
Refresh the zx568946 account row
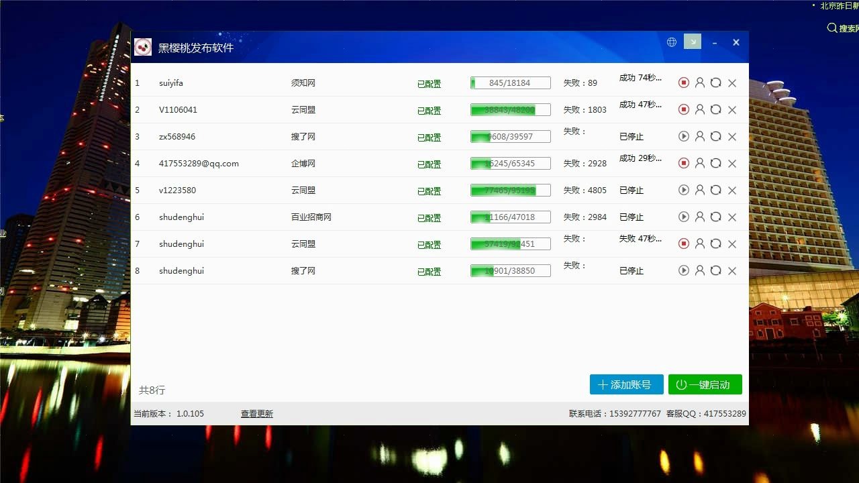point(716,136)
